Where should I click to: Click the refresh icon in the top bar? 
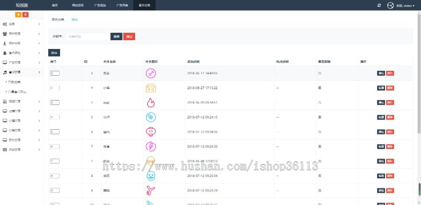(x=379, y=5)
